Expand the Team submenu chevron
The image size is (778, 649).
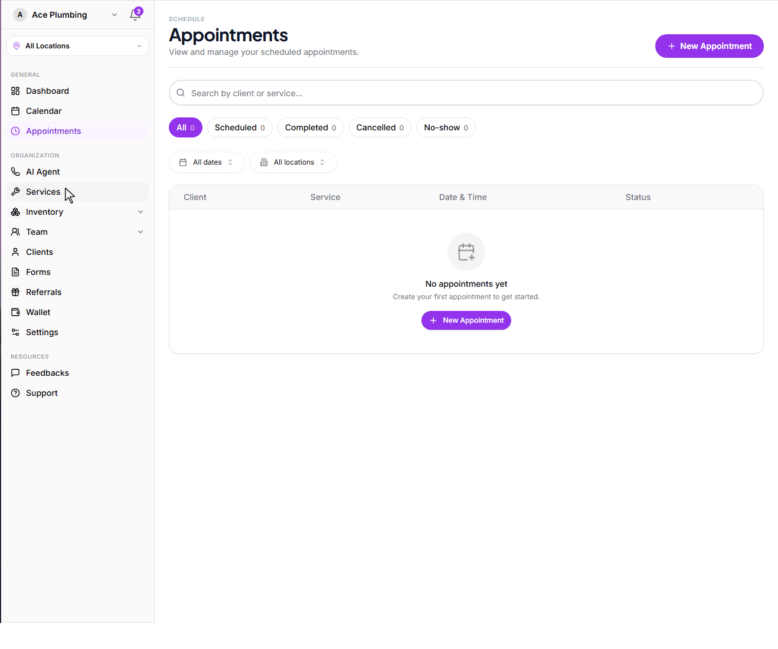coord(140,232)
